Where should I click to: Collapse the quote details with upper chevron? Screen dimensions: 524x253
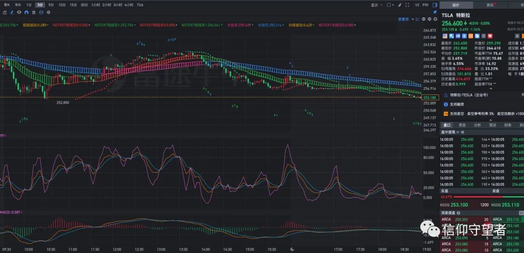[491, 89]
